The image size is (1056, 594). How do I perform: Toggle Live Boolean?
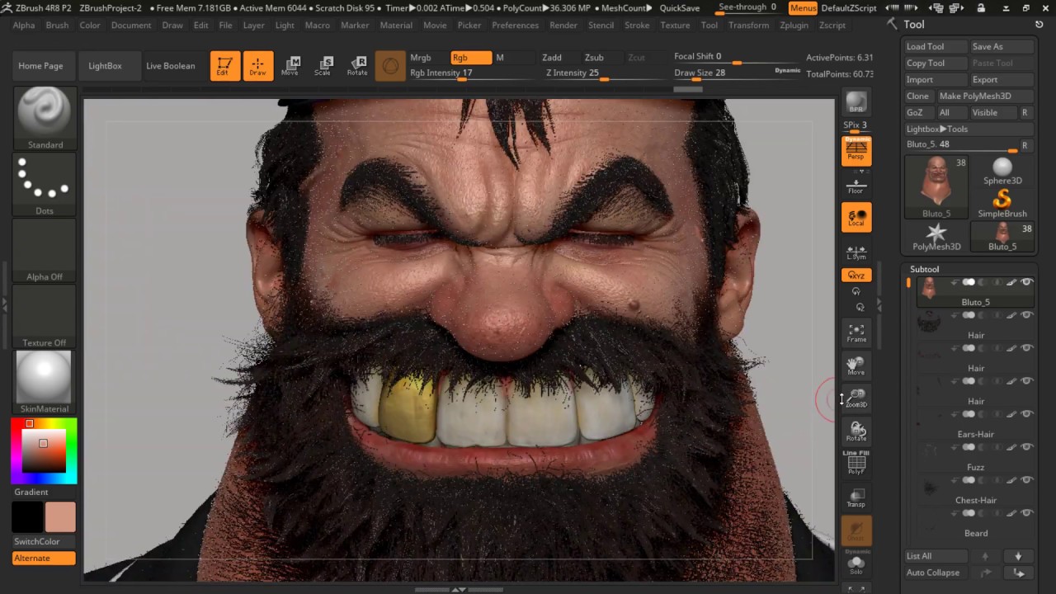point(171,66)
